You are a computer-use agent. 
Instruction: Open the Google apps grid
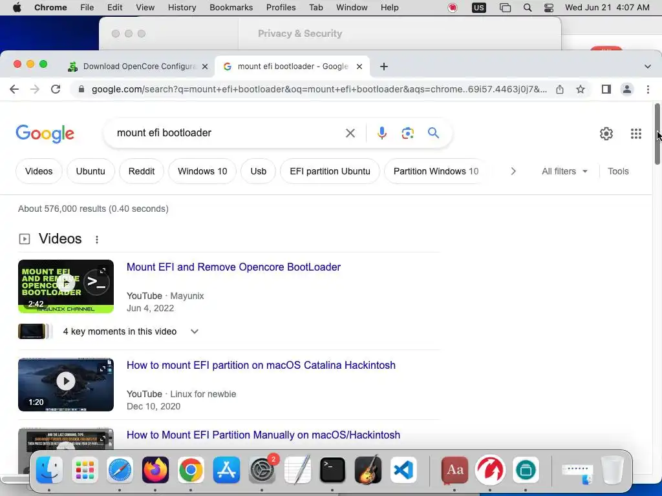pyautogui.click(x=636, y=134)
